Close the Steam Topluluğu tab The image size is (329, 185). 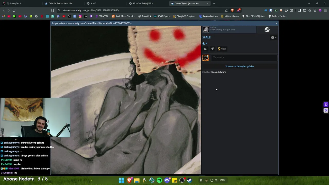pos(208,3)
